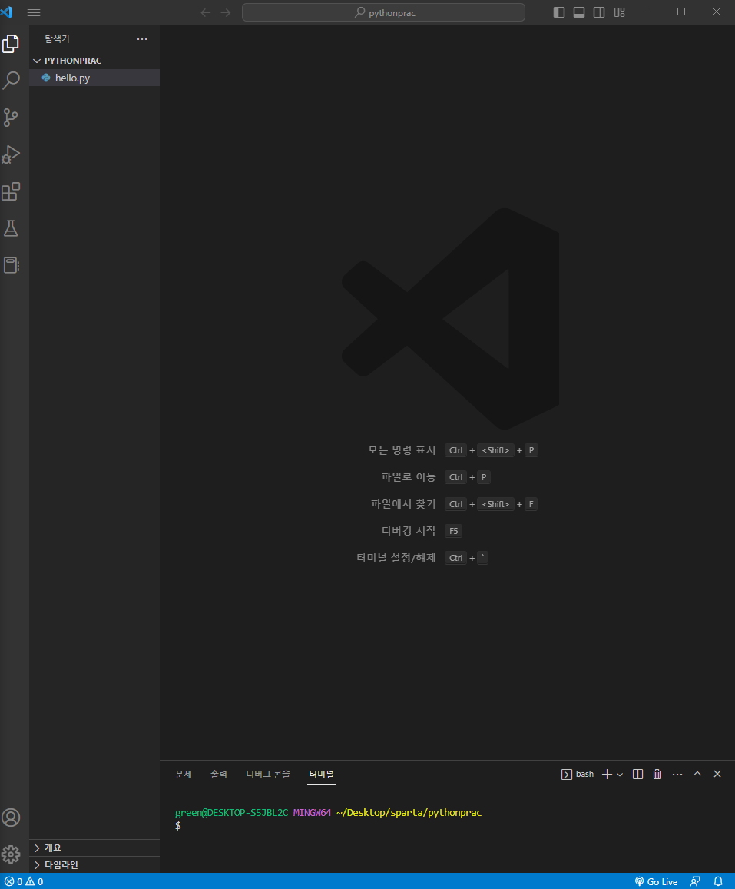Image resolution: width=735 pixels, height=889 pixels.
Task: Open the hamburger application menu
Action: click(x=34, y=12)
